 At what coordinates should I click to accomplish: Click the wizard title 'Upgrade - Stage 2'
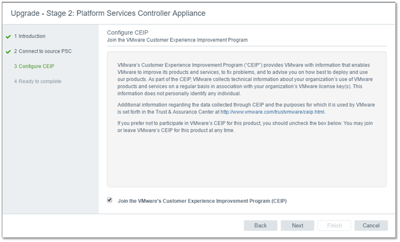pyautogui.click(x=108, y=13)
